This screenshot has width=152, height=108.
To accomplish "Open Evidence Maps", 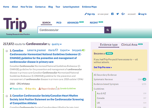I will tap(89, 7).
